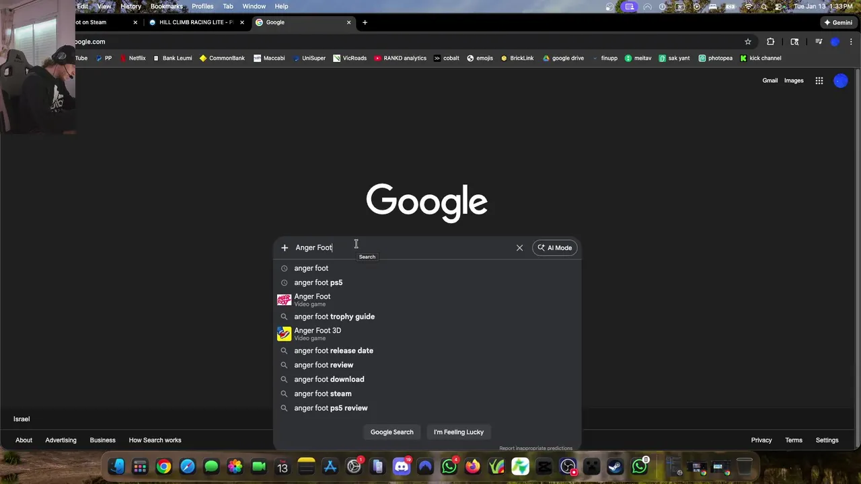
Task: Close the Google tab
Action: pos(348,22)
